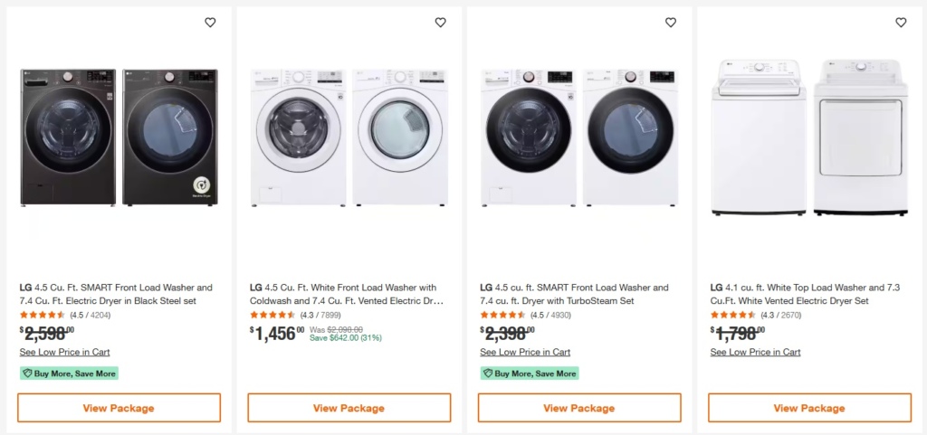The width and height of the screenshot is (927, 435).
Task: Click star rating of Black Steel set
Action: point(43,315)
